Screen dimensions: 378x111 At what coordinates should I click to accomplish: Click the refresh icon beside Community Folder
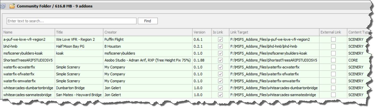click(x=3, y=6)
